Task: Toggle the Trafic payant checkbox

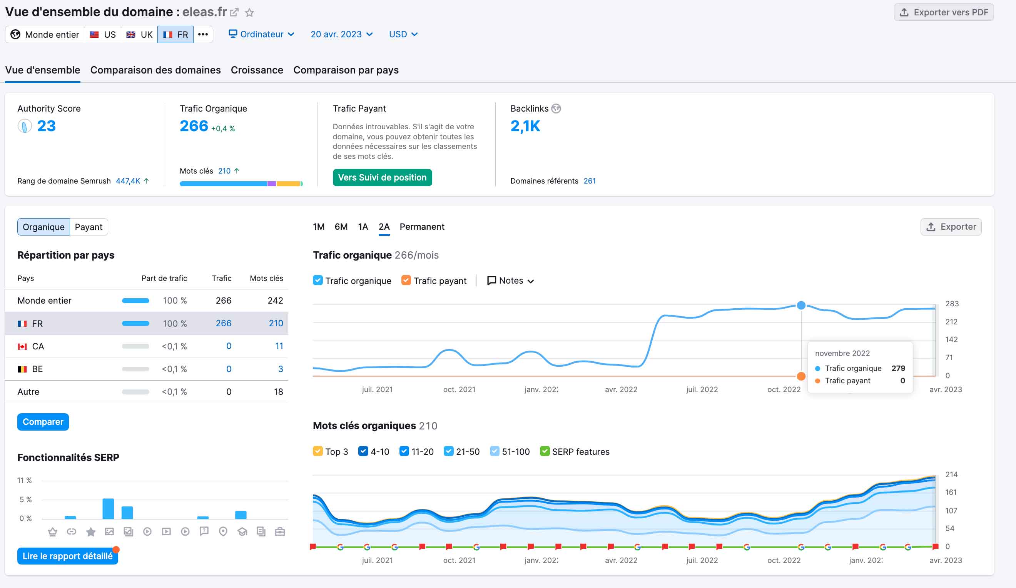Action: click(x=406, y=281)
